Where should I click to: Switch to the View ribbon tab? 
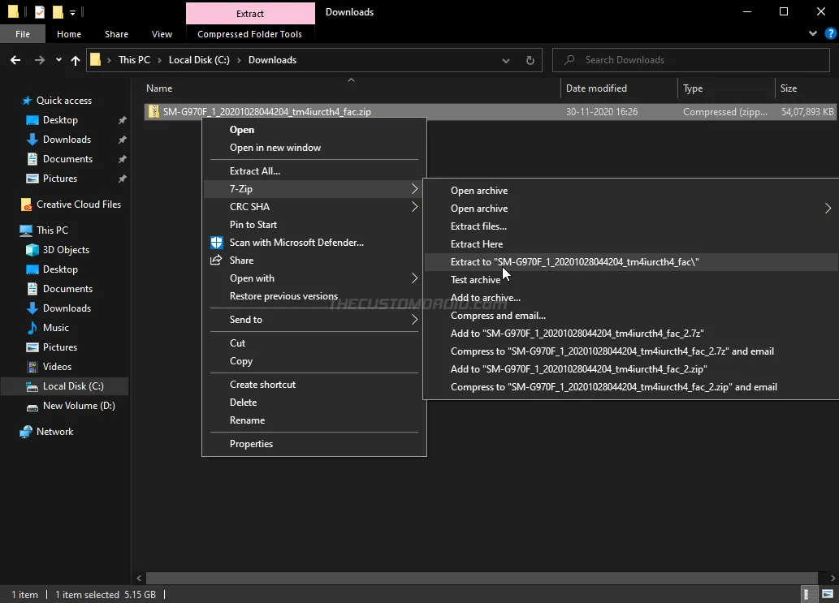tap(161, 34)
